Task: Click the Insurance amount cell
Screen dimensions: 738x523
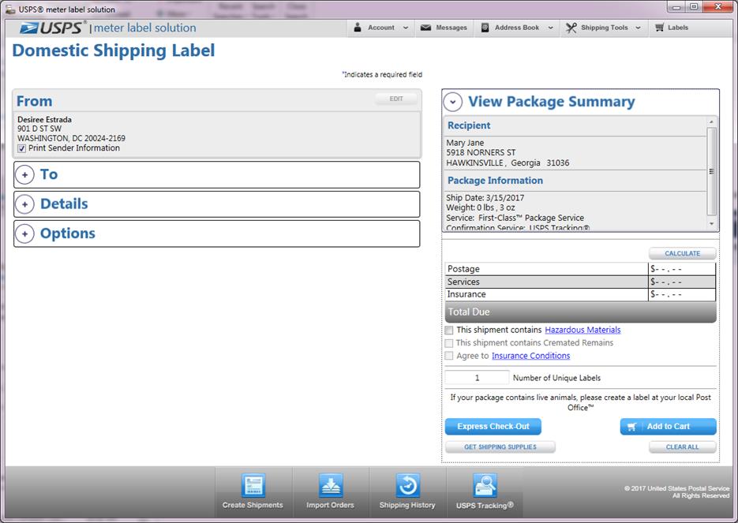Action: point(682,294)
